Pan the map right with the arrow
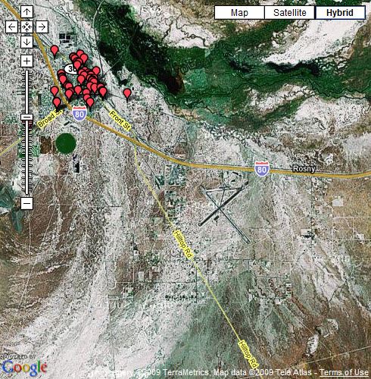This screenshot has height=379, width=371. [x=42, y=27]
